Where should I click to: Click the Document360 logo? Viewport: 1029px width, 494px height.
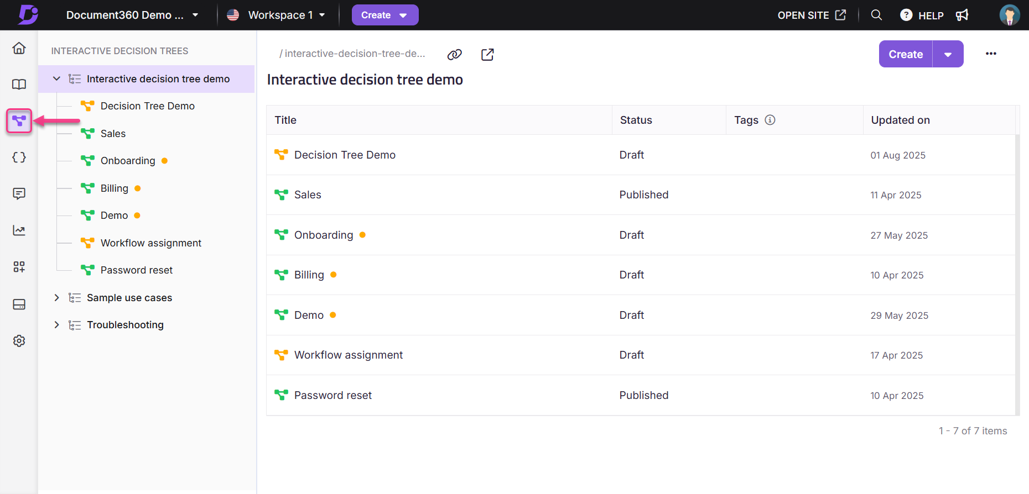pos(28,15)
